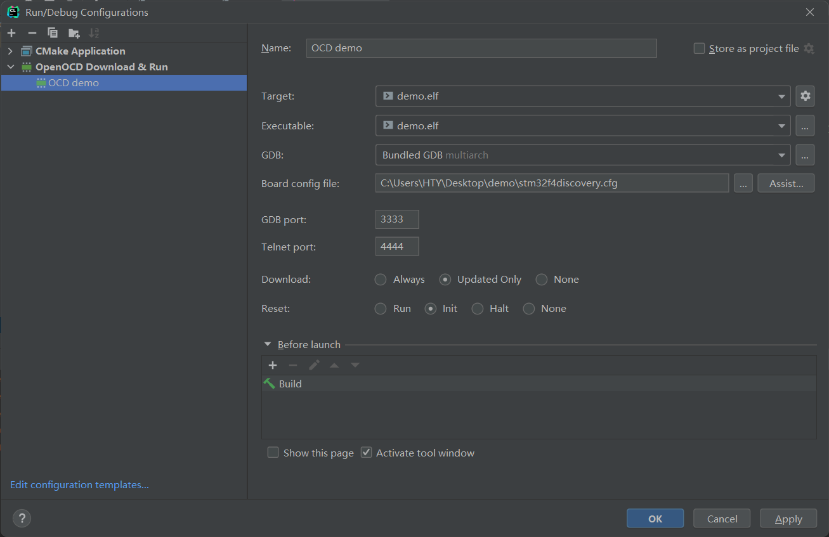Open Edit configuration templates link

pos(79,485)
